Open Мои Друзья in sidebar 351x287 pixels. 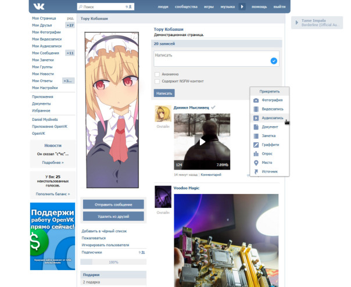tap(42, 26)
